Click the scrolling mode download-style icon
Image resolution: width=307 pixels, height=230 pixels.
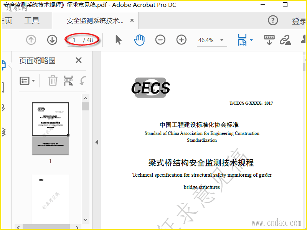click(x=269, y=40)
